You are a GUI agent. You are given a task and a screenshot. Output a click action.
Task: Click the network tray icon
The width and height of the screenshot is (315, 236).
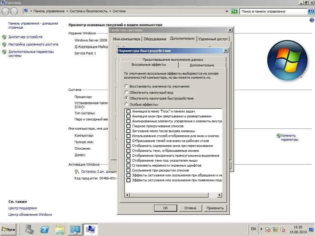pos(275,229)
